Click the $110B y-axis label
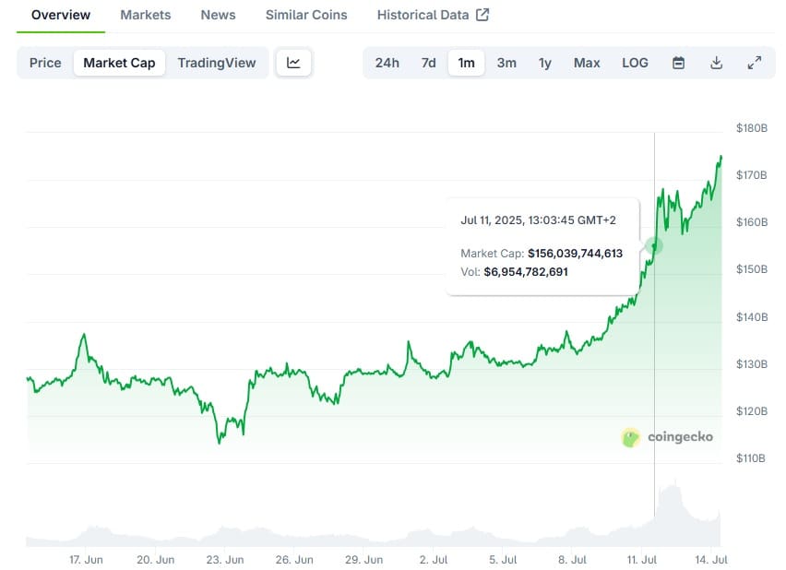This screenshot has width=786, height=570. tap(750, 457)
